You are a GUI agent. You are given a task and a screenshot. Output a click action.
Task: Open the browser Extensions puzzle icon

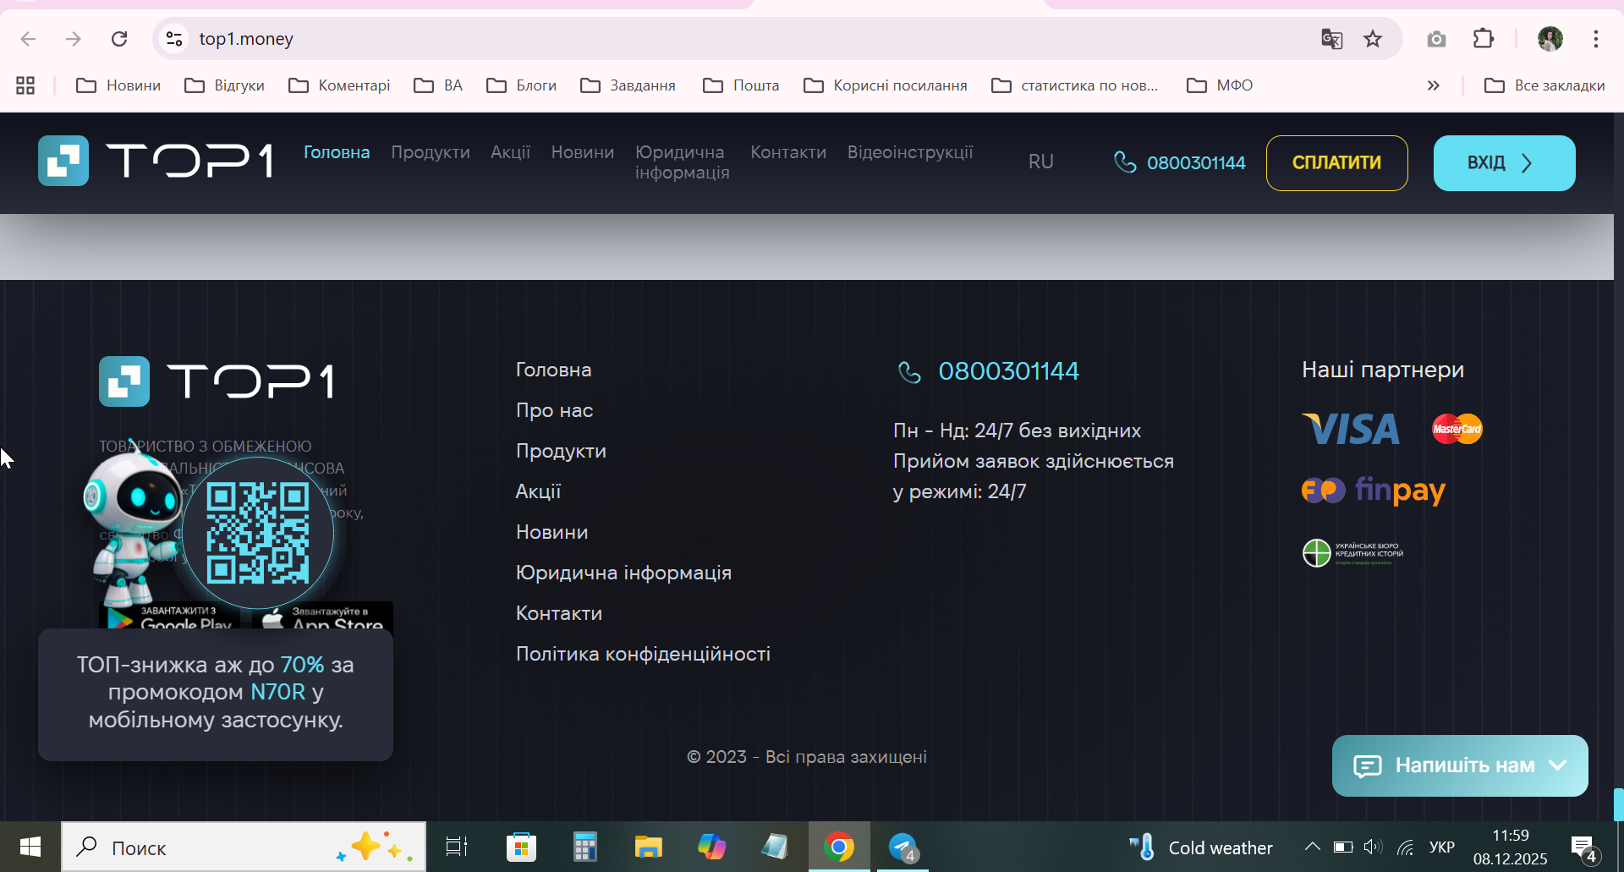[1484, 39]
